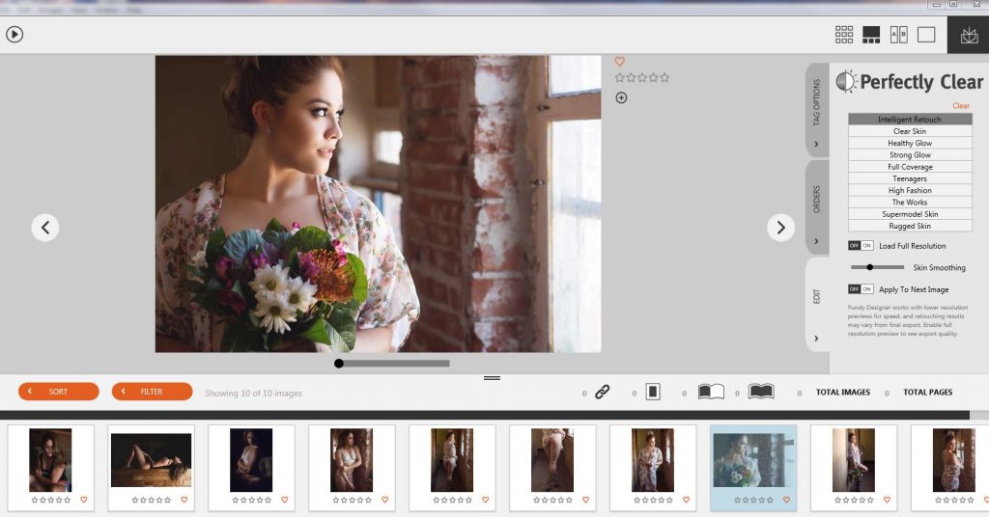The height and width of the screenshot is (517, 989).
Task: Select Healthy Glow preset
Action: click(910, 143)
